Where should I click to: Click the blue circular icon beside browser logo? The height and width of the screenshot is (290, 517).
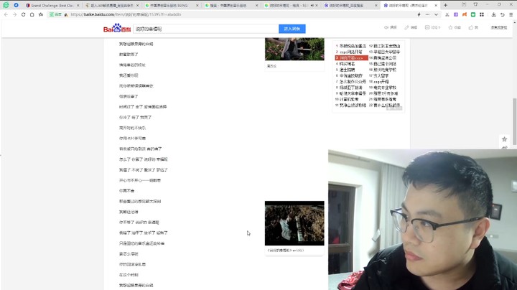(16, 5)
